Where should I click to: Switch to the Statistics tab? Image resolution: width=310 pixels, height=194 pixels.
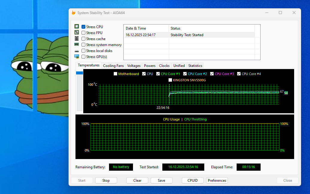pyautogui.click(x=195, y=66)
